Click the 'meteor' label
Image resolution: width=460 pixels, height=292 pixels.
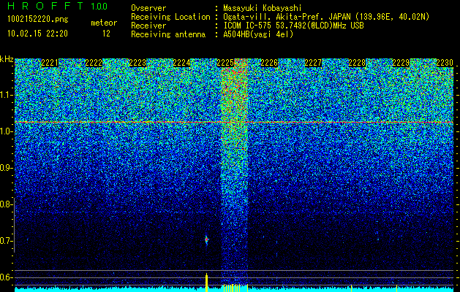[x=104, y=23]
